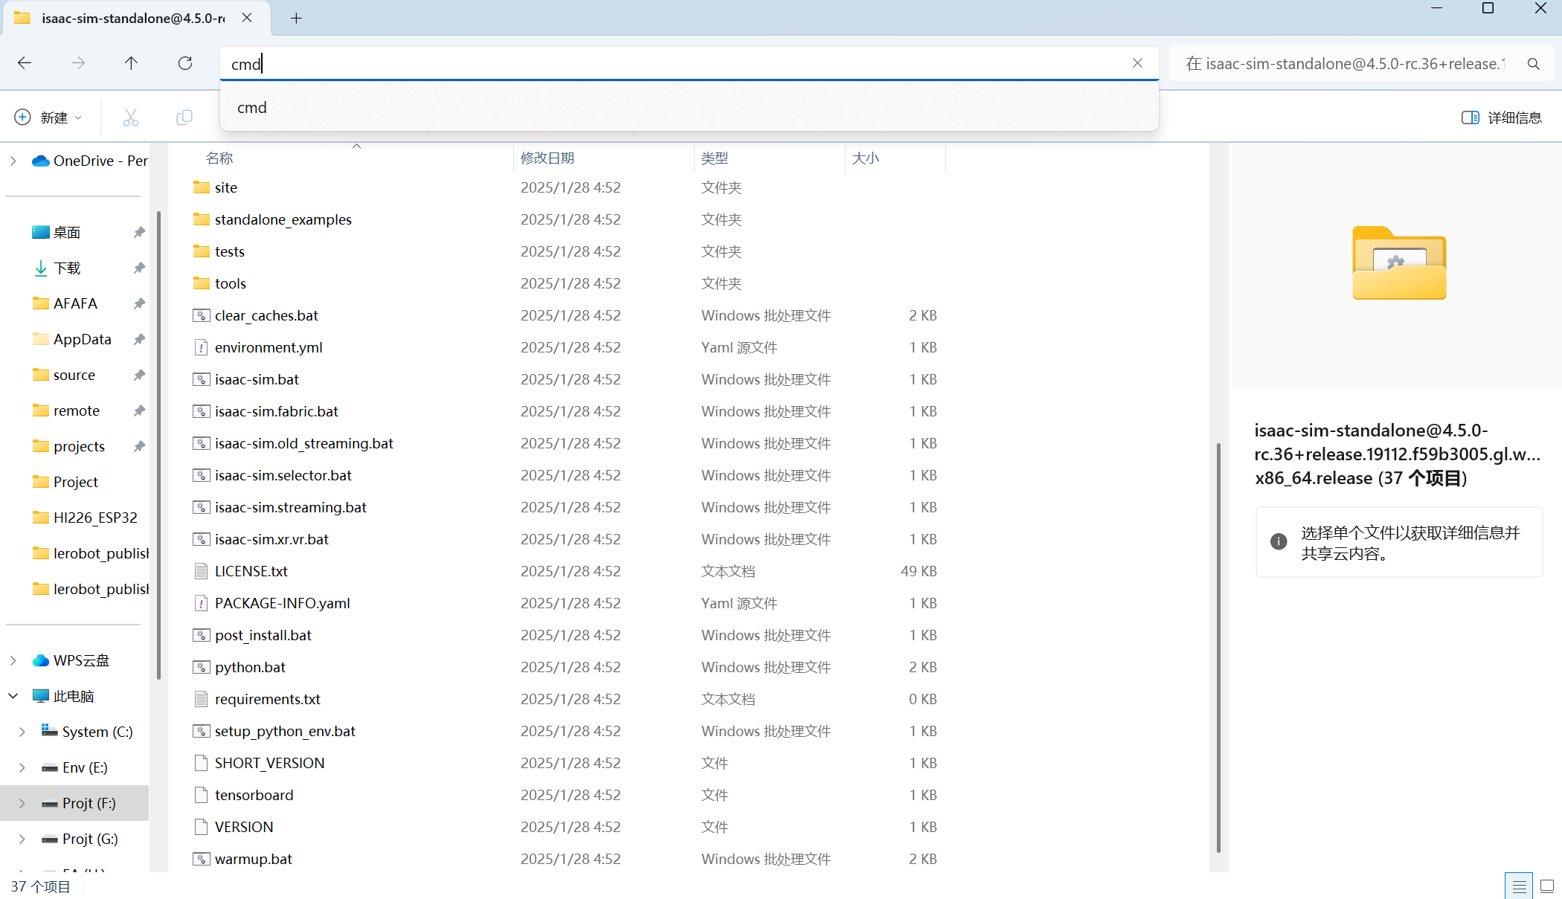Expand the WPS云盘 tree node

click(13, 660)
